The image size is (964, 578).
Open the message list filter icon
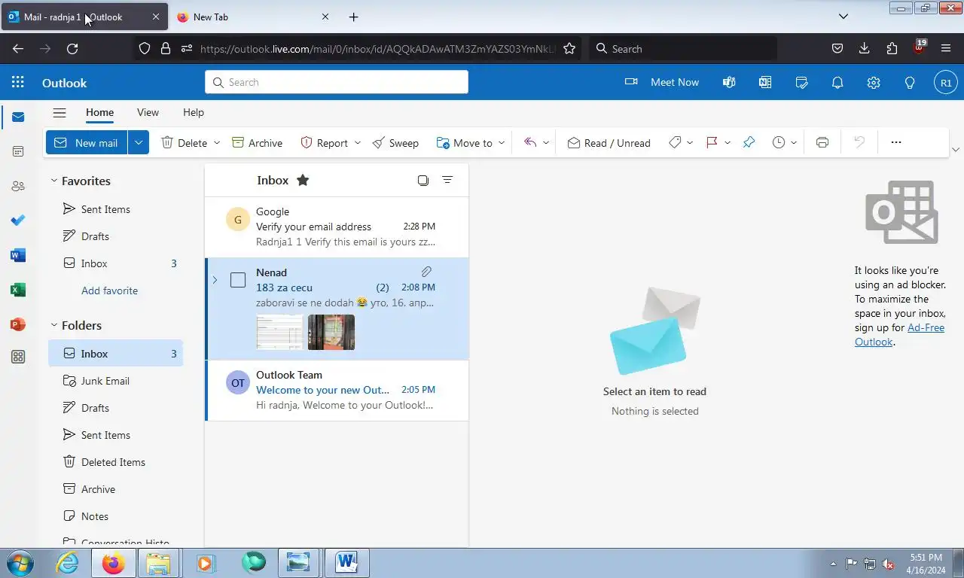tap(447, 180)
